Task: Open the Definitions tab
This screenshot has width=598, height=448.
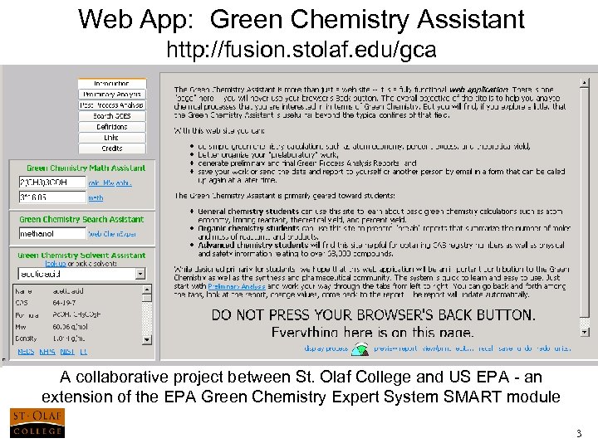Action: 112,126
